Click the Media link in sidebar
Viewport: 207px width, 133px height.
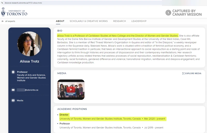tap(20, 100)
